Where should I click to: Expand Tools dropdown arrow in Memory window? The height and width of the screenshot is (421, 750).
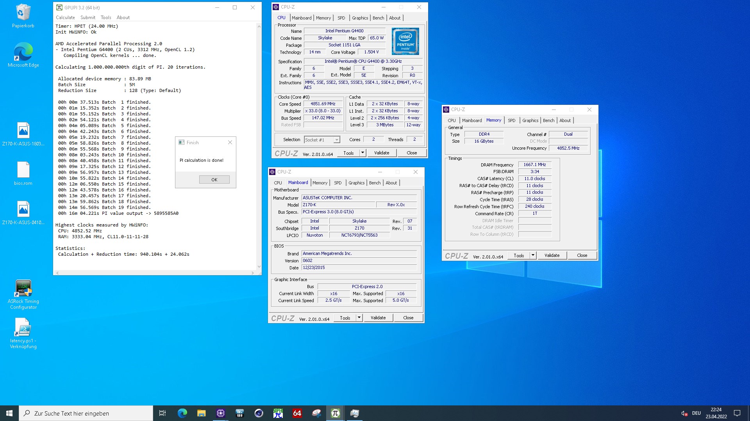pos(533,255)
